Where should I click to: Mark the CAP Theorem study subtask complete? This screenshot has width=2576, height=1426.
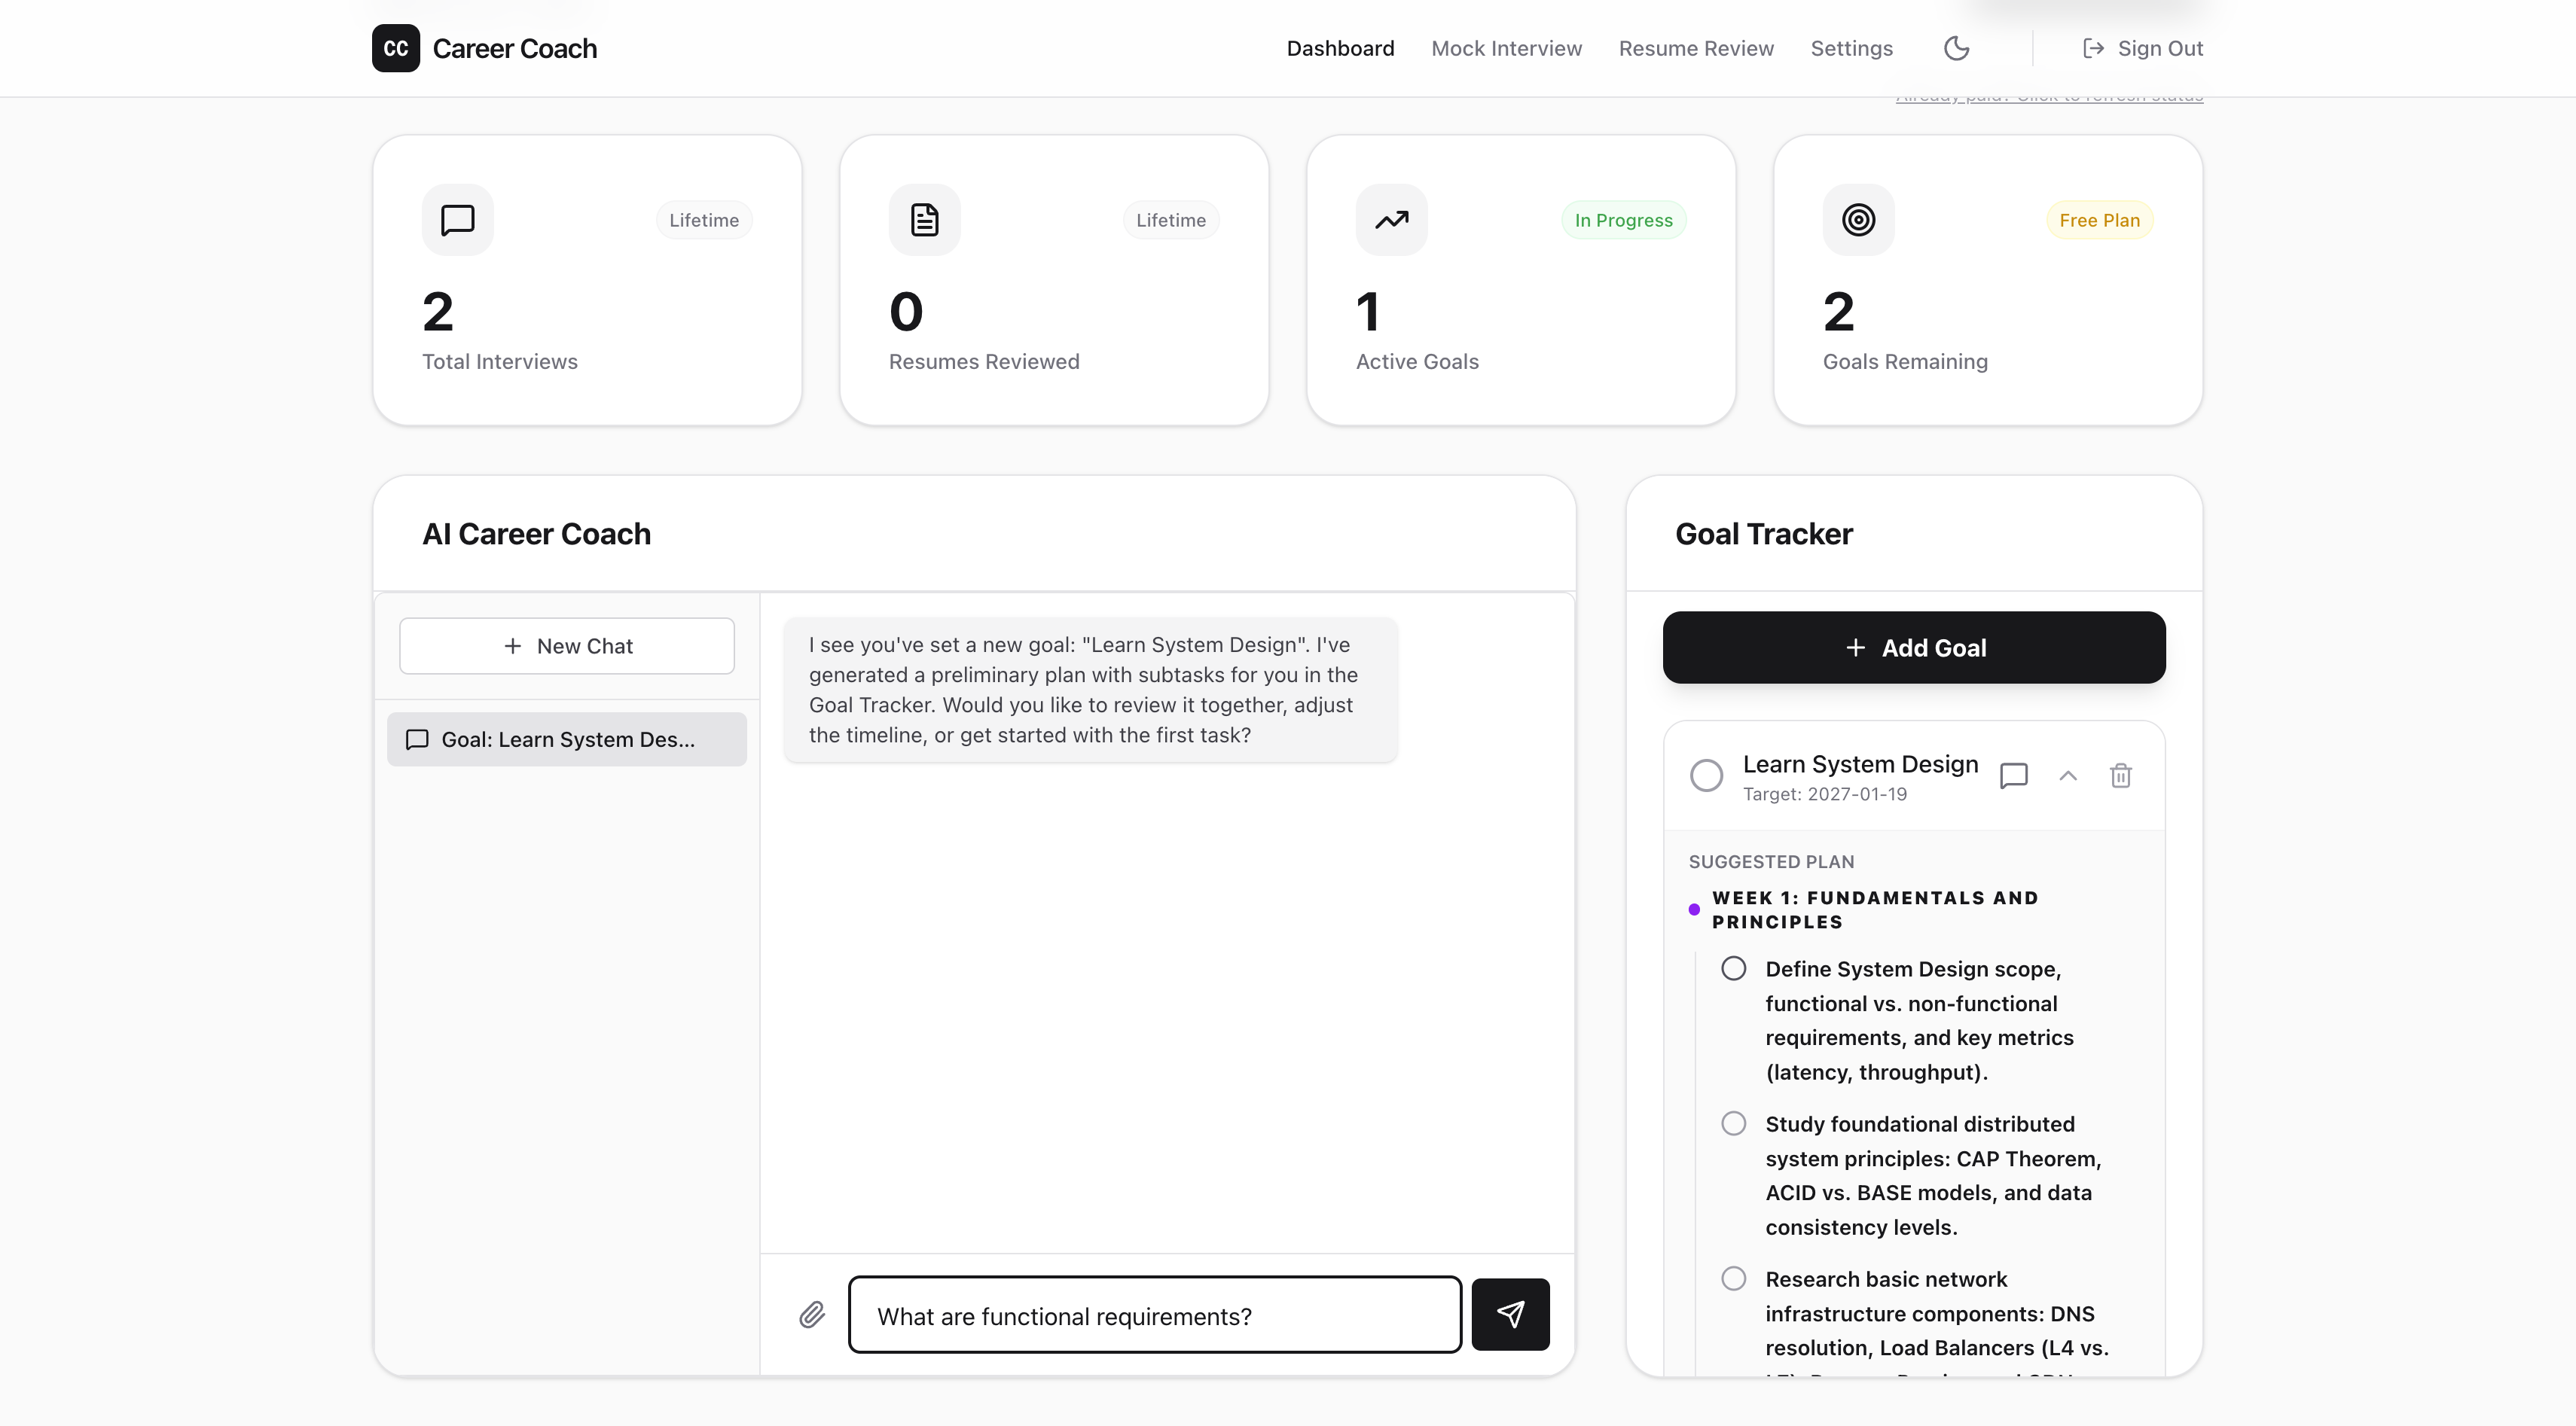[x=1733, y=1123]
